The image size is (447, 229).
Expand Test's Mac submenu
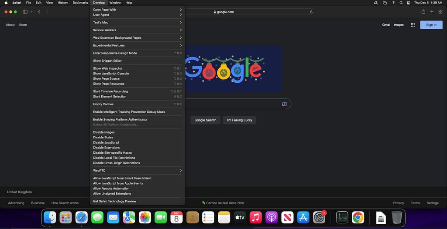coord(138,22)
